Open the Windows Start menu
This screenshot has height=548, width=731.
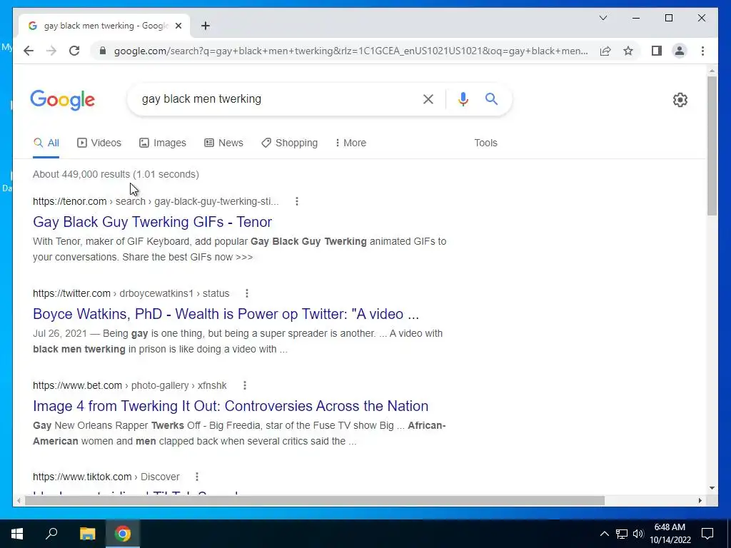point(17,534)
